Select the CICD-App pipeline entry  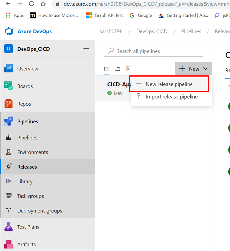pos(119,84)
